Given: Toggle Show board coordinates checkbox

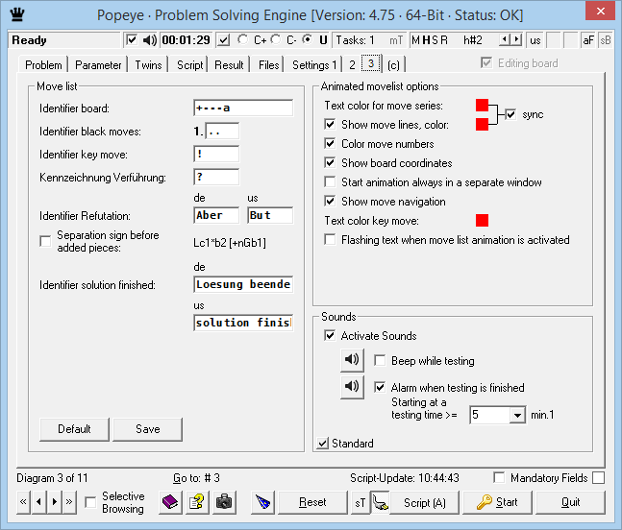Looking at the screenshot, I should tap(330, 163).
